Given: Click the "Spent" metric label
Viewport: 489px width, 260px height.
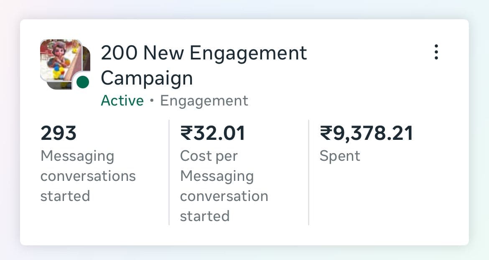Looking at the screenshot, I should click(x=340, y=156).
